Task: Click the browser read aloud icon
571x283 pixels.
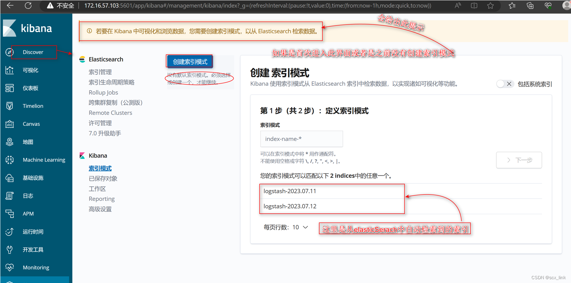Action: point(458,6)
